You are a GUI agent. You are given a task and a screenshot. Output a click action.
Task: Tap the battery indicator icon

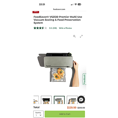tap(79, 4)
